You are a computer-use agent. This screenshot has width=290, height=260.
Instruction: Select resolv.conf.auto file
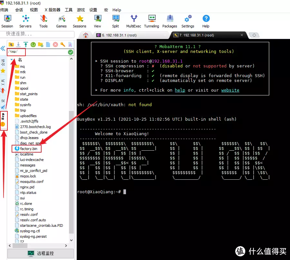click(x=31, y=220)
